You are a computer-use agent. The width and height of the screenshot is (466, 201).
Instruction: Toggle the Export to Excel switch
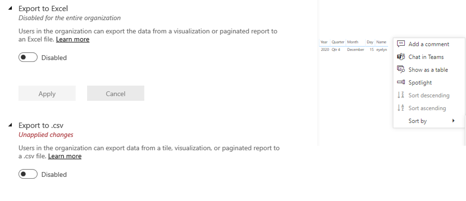click(x=28, y=57)
